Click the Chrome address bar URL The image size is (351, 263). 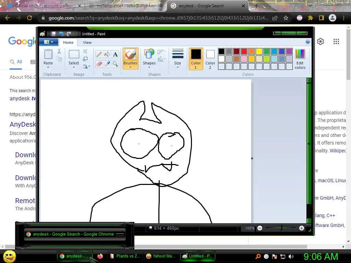[158, 18]
